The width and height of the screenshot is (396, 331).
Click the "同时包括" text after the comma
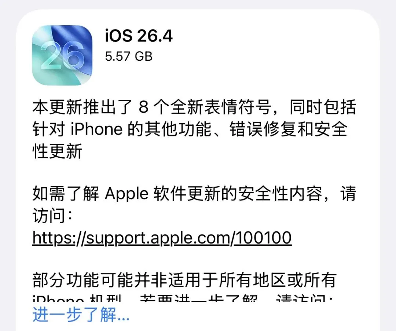(x=323, y=107)
